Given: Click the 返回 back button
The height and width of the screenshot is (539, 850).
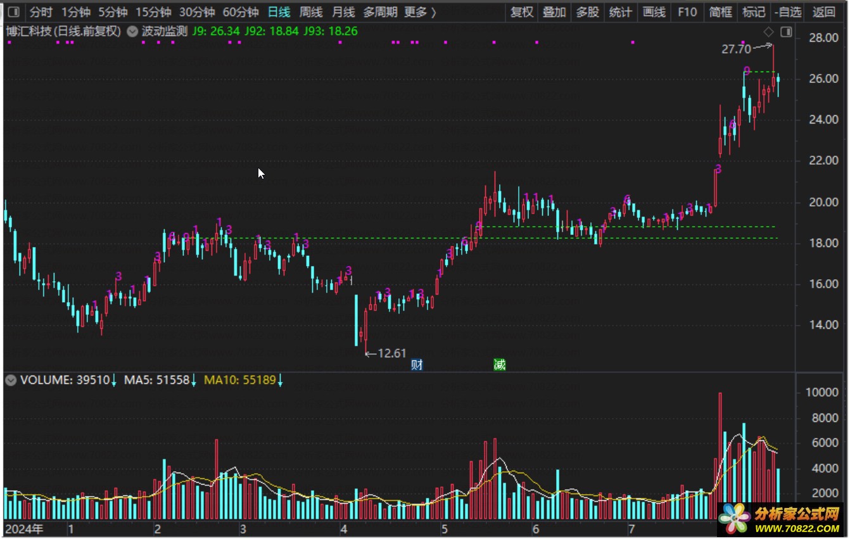Looking at the screenshot, I should click(x=824, y=12).
